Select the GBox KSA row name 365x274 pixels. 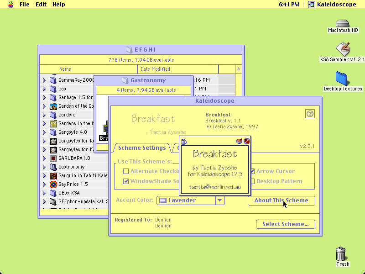pos(69,193)
